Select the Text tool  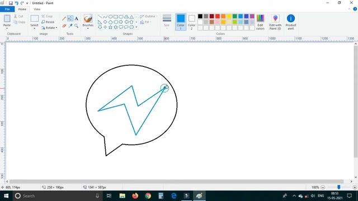pos(76,18)
